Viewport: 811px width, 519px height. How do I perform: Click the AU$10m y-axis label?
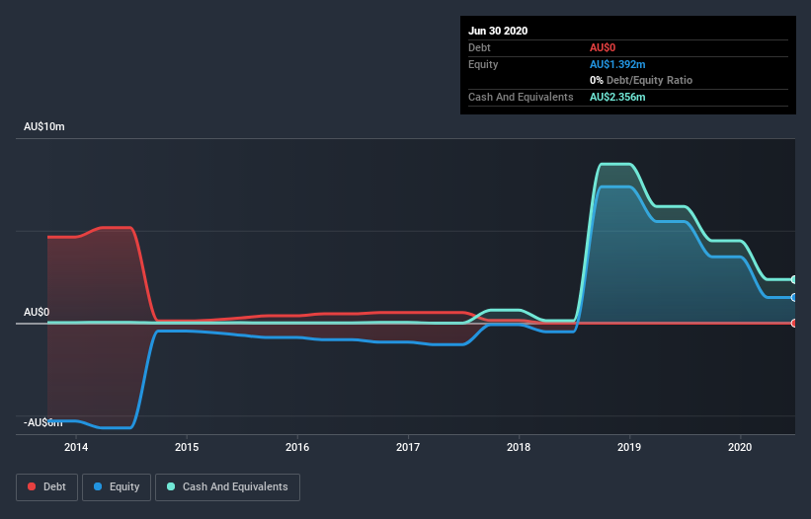click(x=44, y=126)
